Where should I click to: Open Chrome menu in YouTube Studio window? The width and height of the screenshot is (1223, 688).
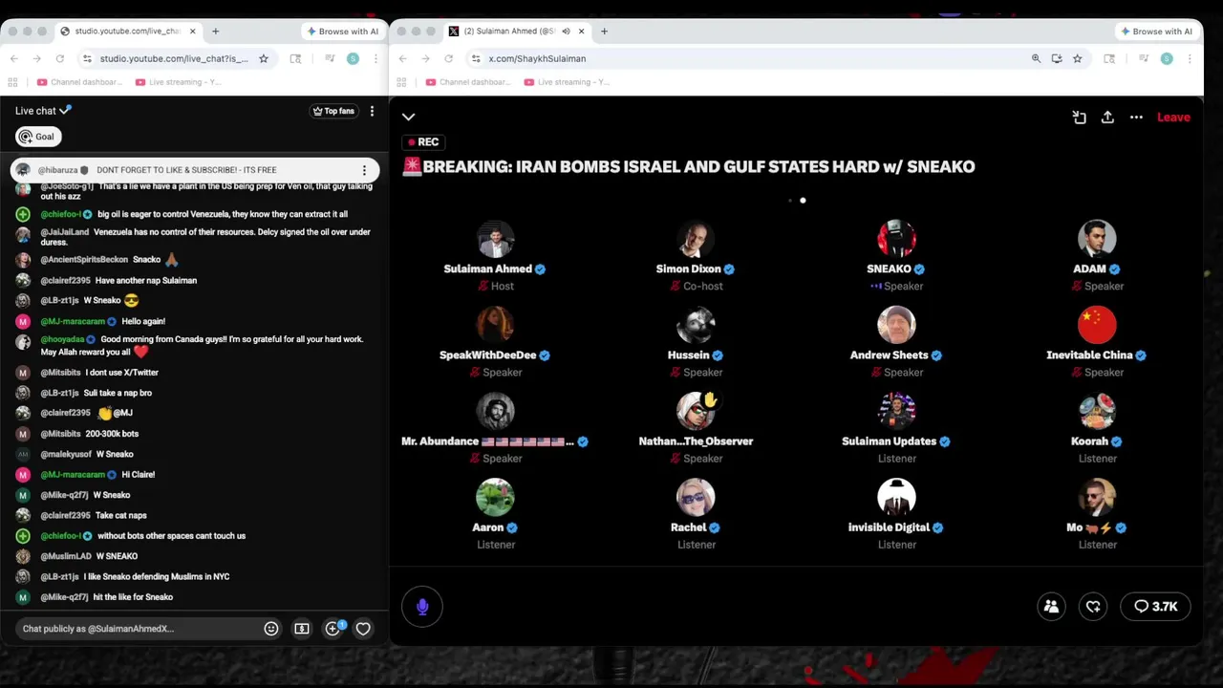click(x=376, y=58)
